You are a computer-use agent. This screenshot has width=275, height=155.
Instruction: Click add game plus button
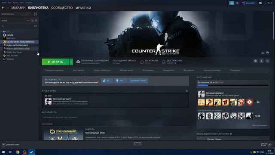(x=4, y=145)
